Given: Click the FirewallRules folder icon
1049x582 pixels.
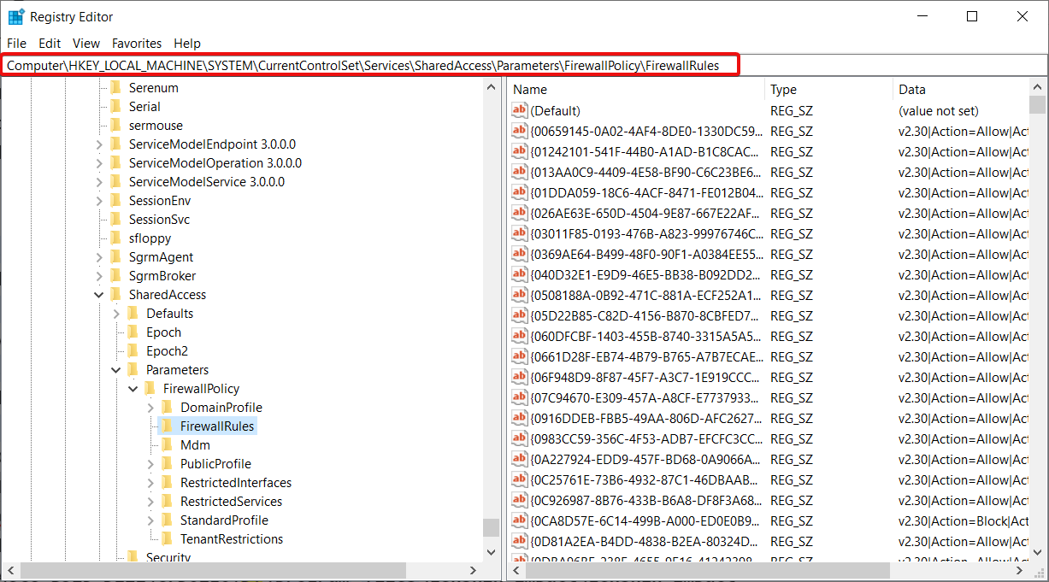Looking at the screenshot, I should pyautogui.click(x=167, y=426).
